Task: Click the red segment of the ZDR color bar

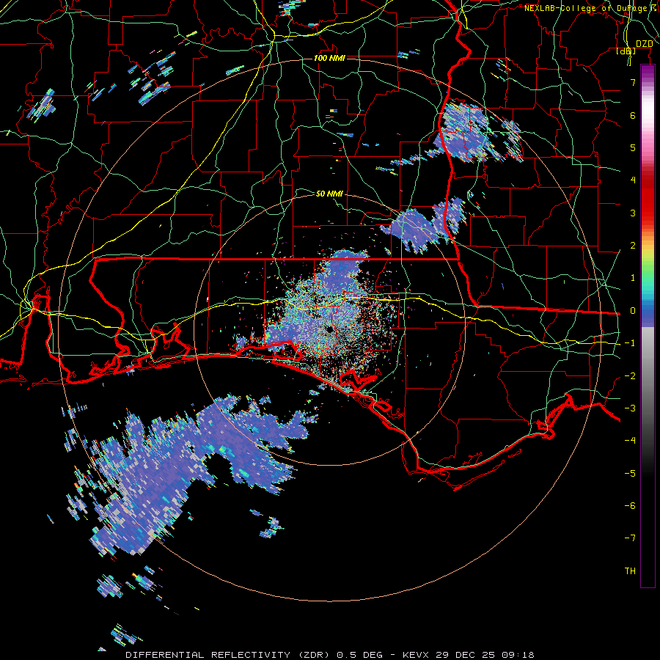Action: tap(648, 196)
